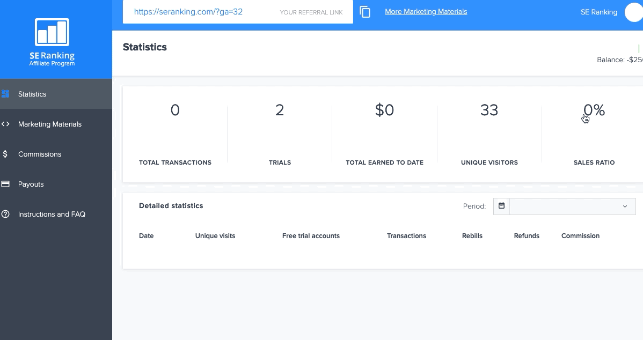This screenshot has height=340, width=643.
Task: Open the calendar icon next to Period
Action: pyautogui.click(x=501, y=205)
